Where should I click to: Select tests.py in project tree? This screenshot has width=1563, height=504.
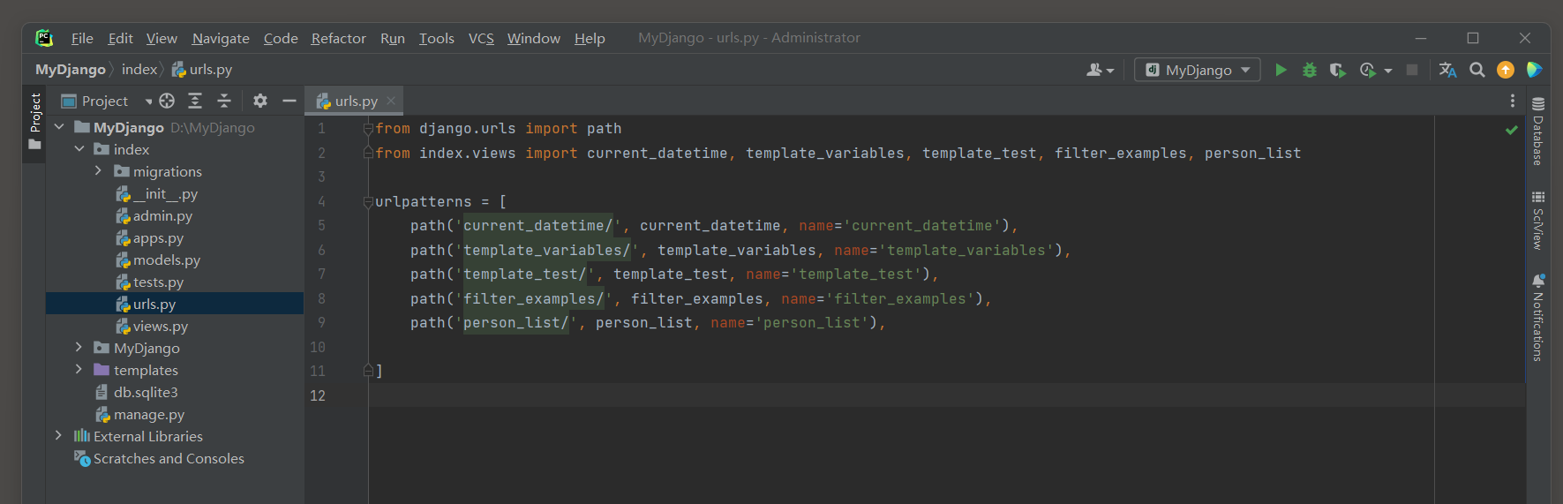(150, 282)
